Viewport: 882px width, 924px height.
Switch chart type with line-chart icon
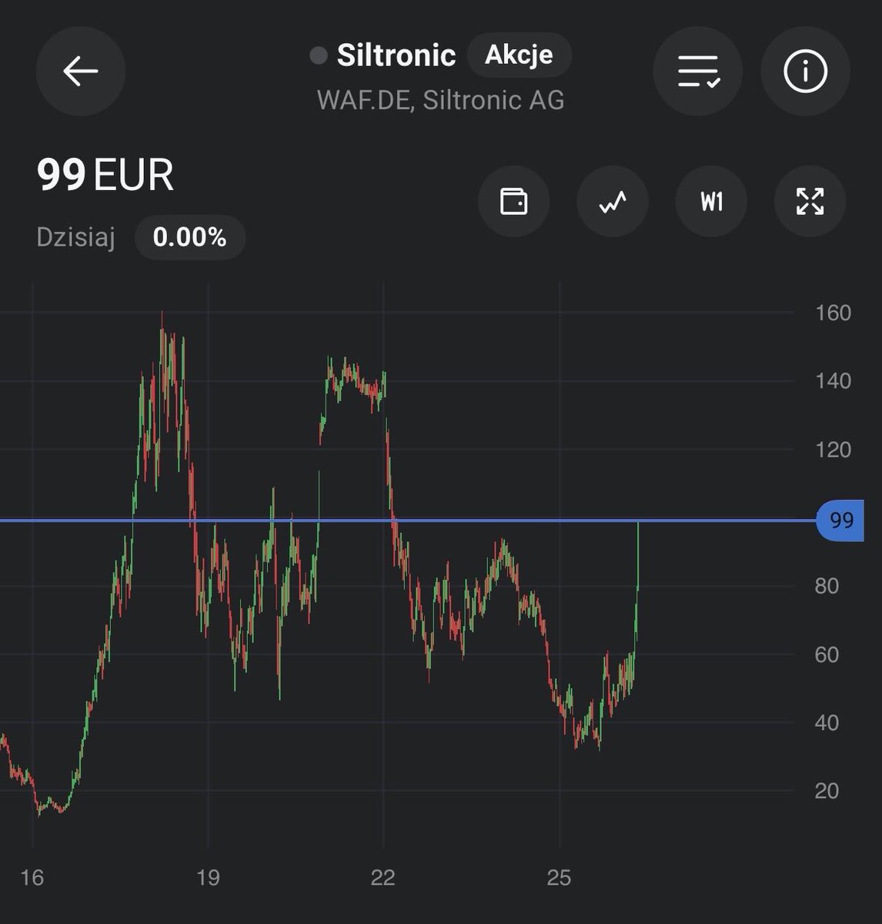(613, 202)
